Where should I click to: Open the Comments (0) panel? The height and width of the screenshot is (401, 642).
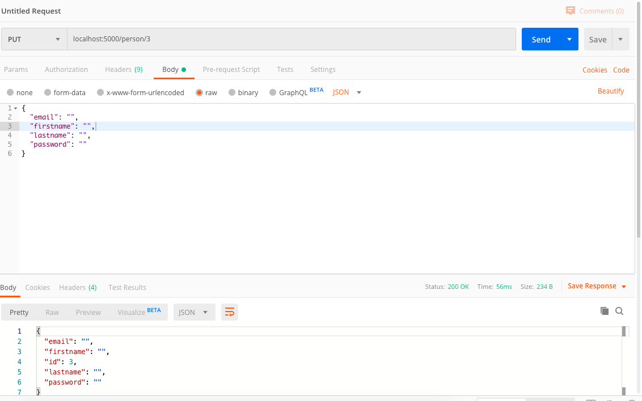pos(595,11)
